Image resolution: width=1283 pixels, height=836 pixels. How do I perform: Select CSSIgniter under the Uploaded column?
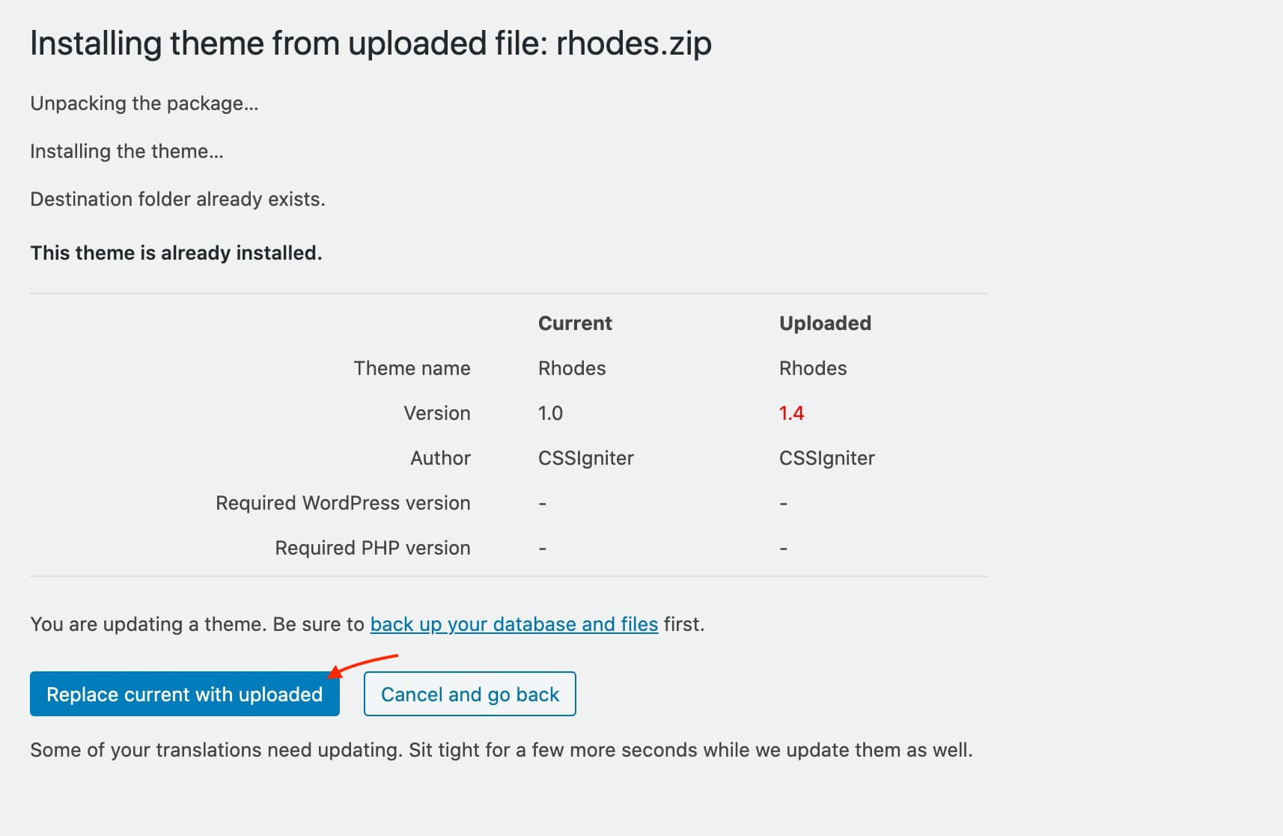pos(827,458)
